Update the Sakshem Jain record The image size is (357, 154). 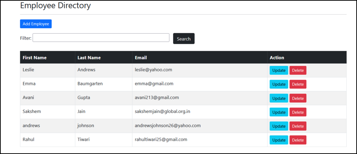point(279,112)
